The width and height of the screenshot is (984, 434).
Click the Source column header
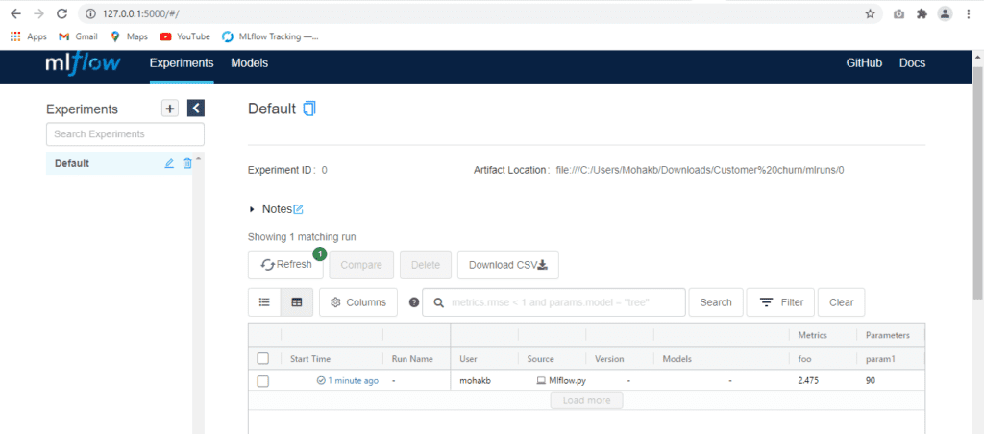[540, 359]
